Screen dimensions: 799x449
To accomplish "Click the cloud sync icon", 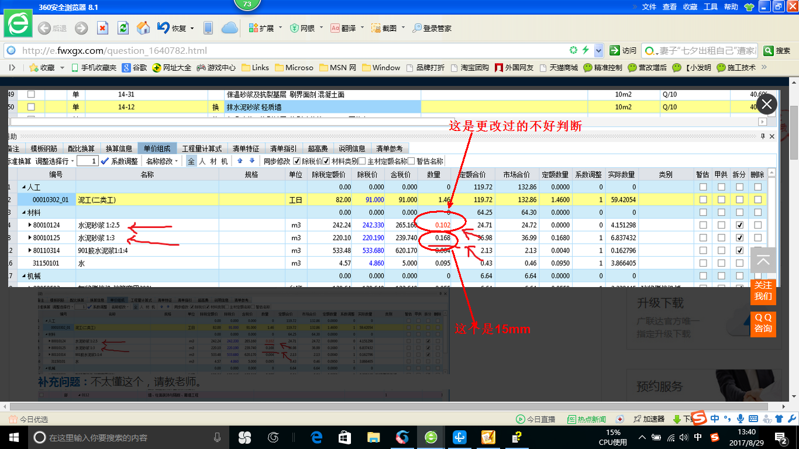I will pos(229,28).
